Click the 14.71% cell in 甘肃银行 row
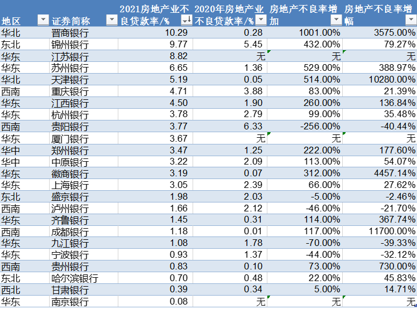The image size is (417, 309). (x=380, y=289)
